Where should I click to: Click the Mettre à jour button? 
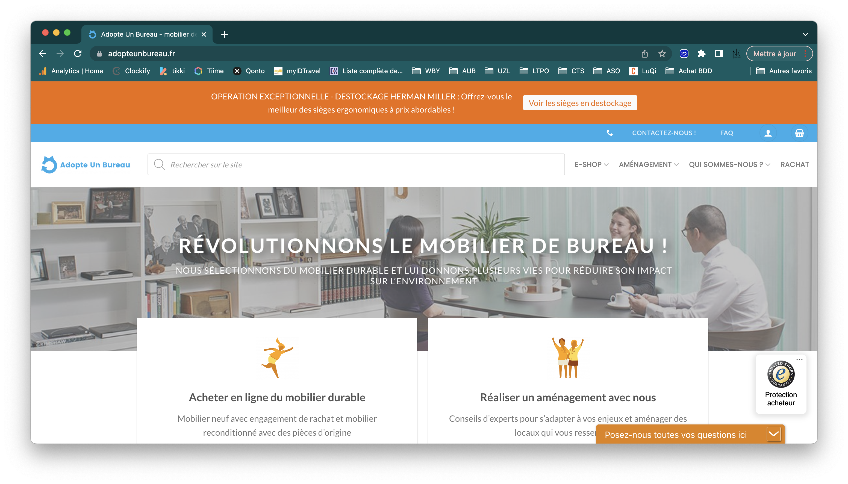point(779,54)
